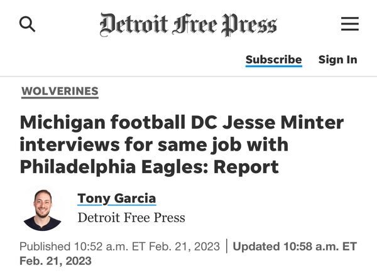Click the Detroit Free Press byline text

point(131,218)
